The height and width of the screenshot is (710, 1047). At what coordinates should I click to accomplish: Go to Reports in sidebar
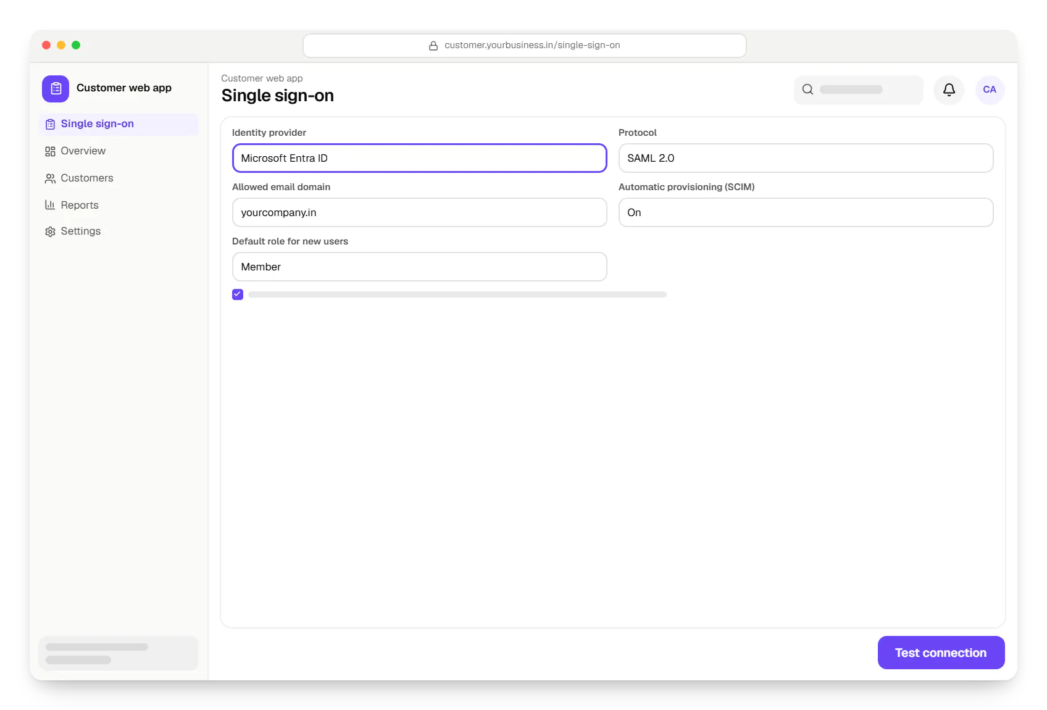coord(119,205)
